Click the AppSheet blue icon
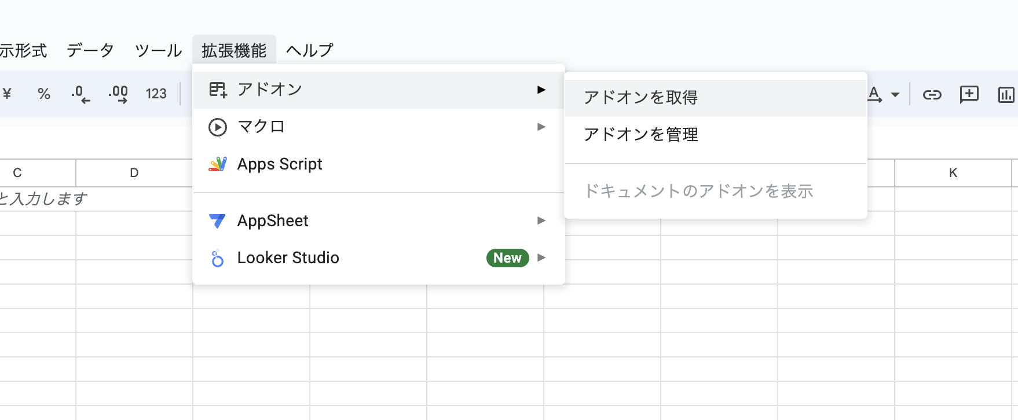1018x420 pixels. pyautogui.click(x=218, y=220)
